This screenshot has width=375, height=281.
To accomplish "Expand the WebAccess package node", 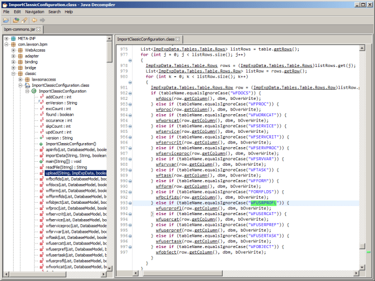I will point(13,51).
